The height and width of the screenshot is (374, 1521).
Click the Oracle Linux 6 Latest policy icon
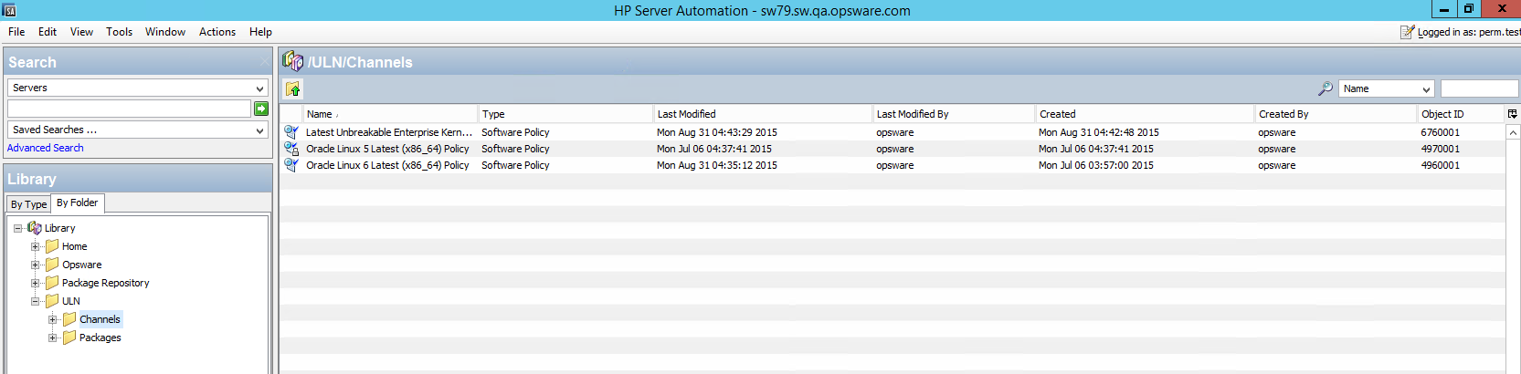(291, 165)
